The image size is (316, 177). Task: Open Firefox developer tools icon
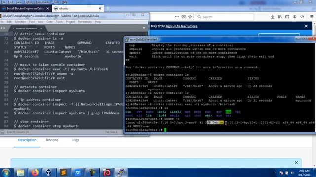(x=302, y=17)
